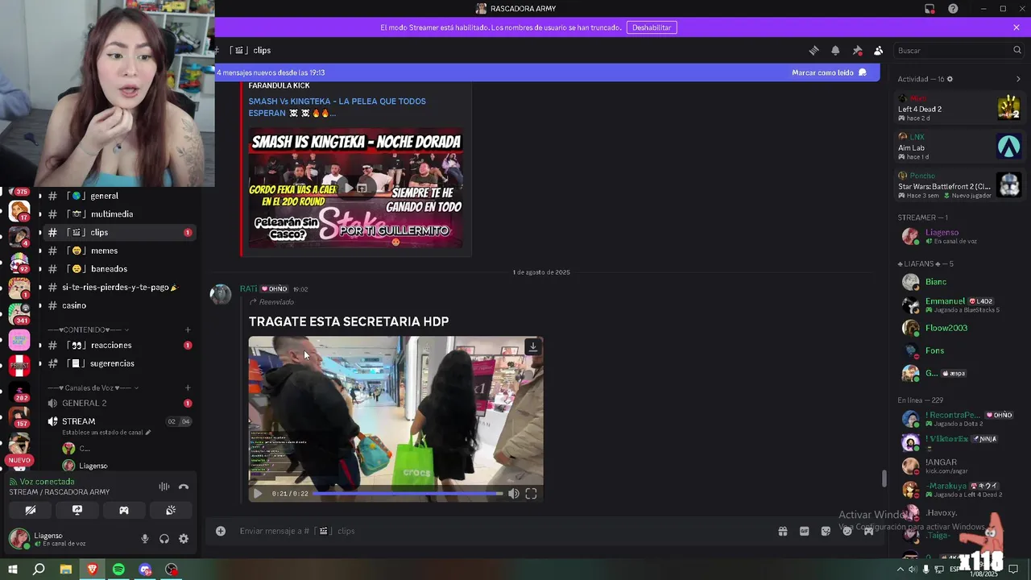Image resolution: width=1031 pixels, height=580 pixels.
Task: Open the Inbox icon in title bar
Action: 930,9
